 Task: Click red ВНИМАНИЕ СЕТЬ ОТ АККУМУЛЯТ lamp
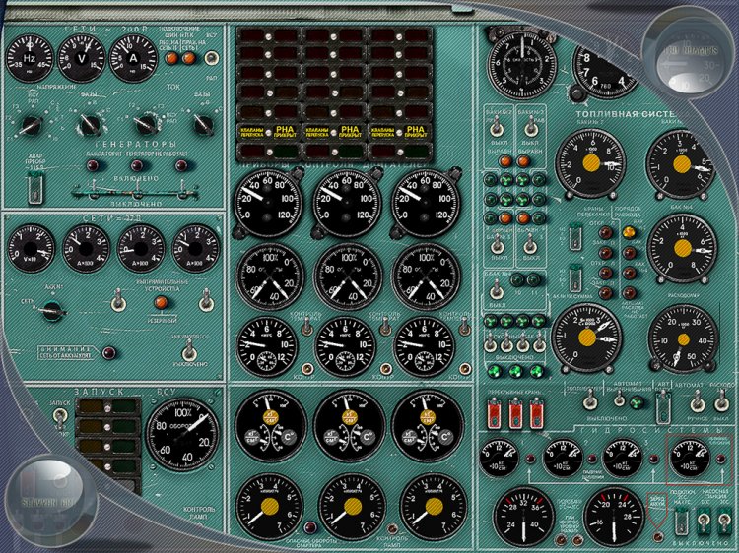[108, 352]
